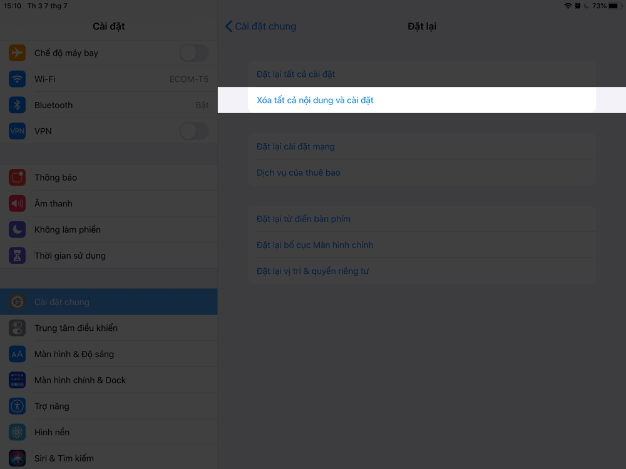Tap the battery icon in status bar
The height and width of the screenshot is (469, 626).
pos(615,6)
